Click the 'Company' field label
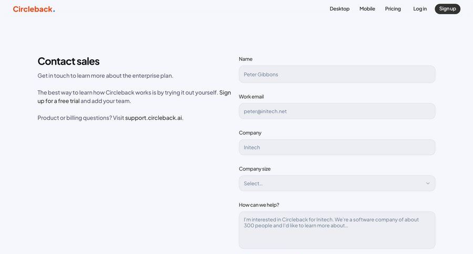 250,133
